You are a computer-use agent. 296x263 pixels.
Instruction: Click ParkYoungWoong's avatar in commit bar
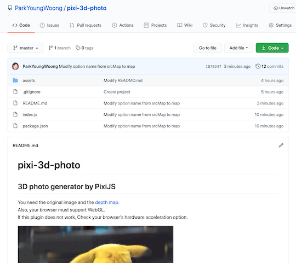[15, 66]
